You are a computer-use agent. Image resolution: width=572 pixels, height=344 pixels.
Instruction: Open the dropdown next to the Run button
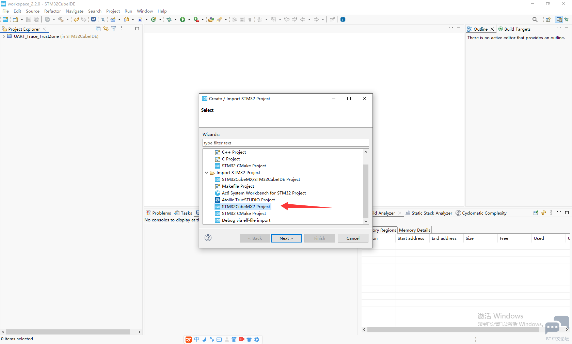(189, 19)
